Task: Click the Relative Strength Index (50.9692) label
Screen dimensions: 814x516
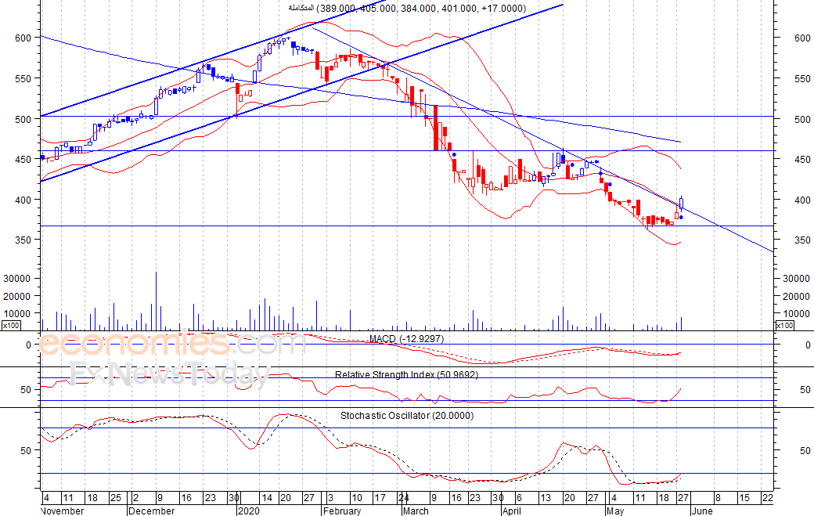Action: coord(406,374)
